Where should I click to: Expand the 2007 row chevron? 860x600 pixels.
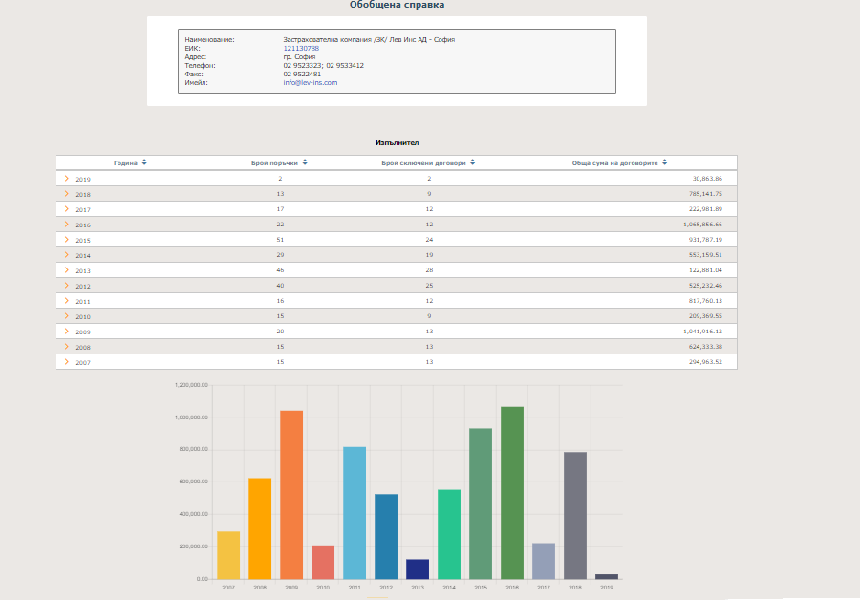(x=66, y=362)
